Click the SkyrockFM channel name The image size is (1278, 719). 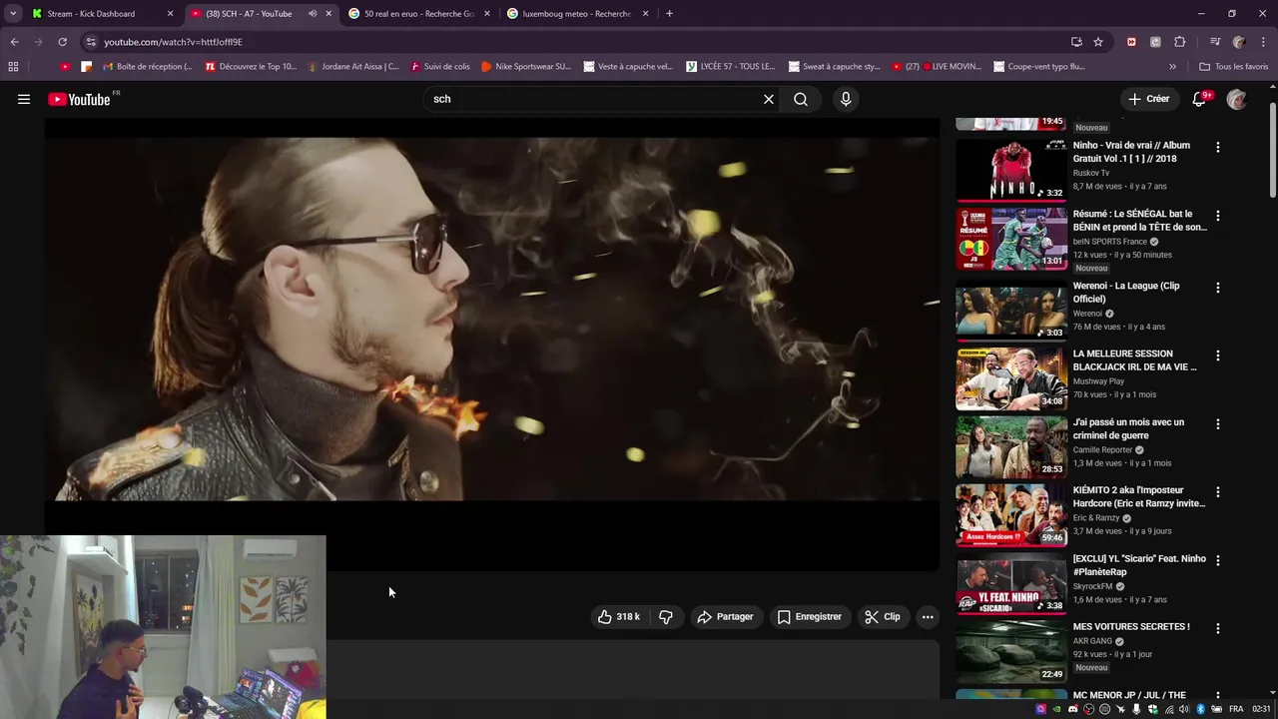1092,586
